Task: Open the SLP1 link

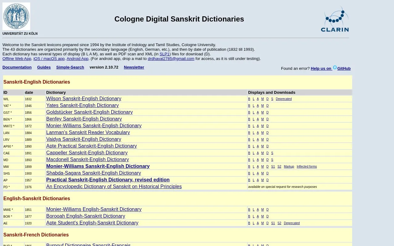Action: pyautogui.click(x=164, y=54)
